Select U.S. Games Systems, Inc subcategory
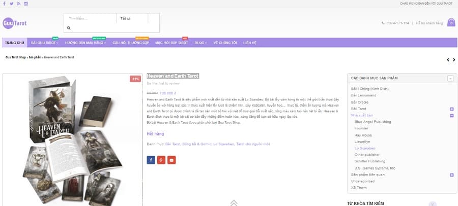Image resolution: width=458 pixels, height=206 pixels. [x=375, y=168]
